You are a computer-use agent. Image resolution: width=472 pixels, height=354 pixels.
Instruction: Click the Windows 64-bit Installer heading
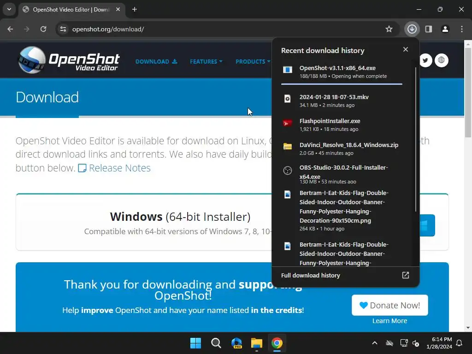click(180, 217)
